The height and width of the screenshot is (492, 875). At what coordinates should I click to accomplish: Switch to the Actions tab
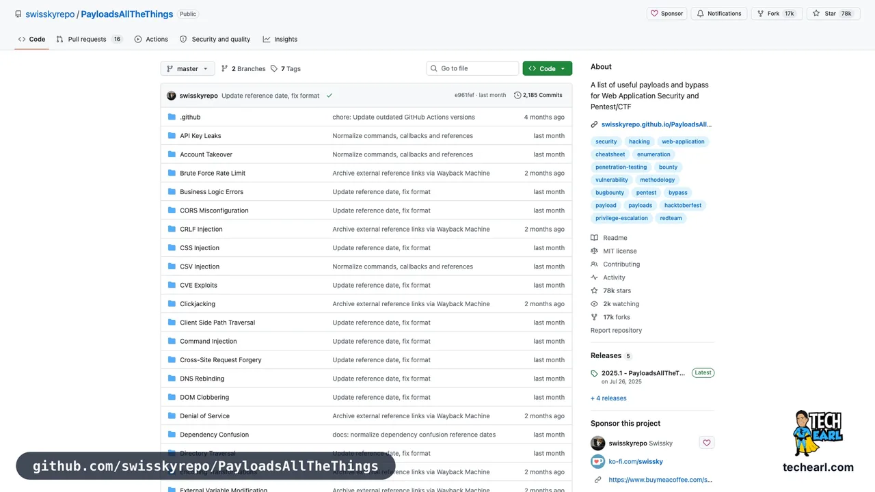[151, 40]
